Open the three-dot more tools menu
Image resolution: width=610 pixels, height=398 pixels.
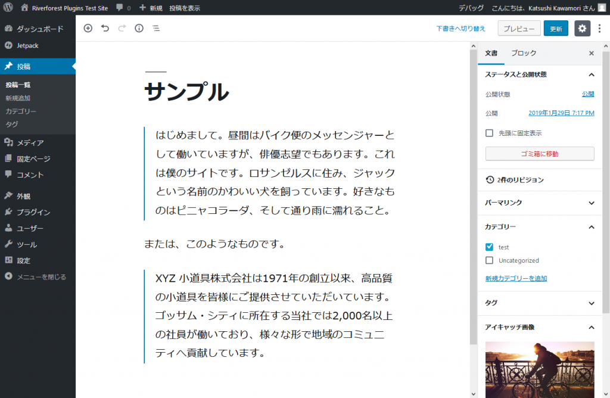pos(599,29)
